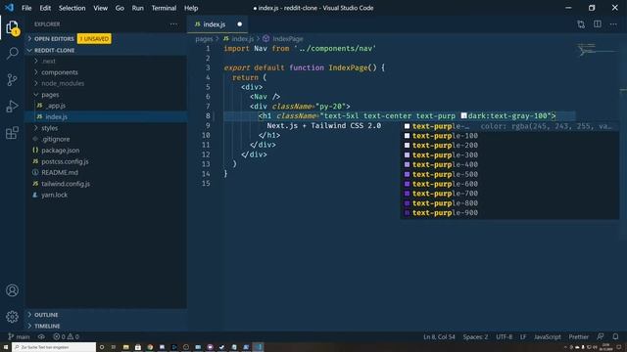Click the main branch indicator
The width and height of the screenshot is (627, 352).
click(x=19, y=336)
